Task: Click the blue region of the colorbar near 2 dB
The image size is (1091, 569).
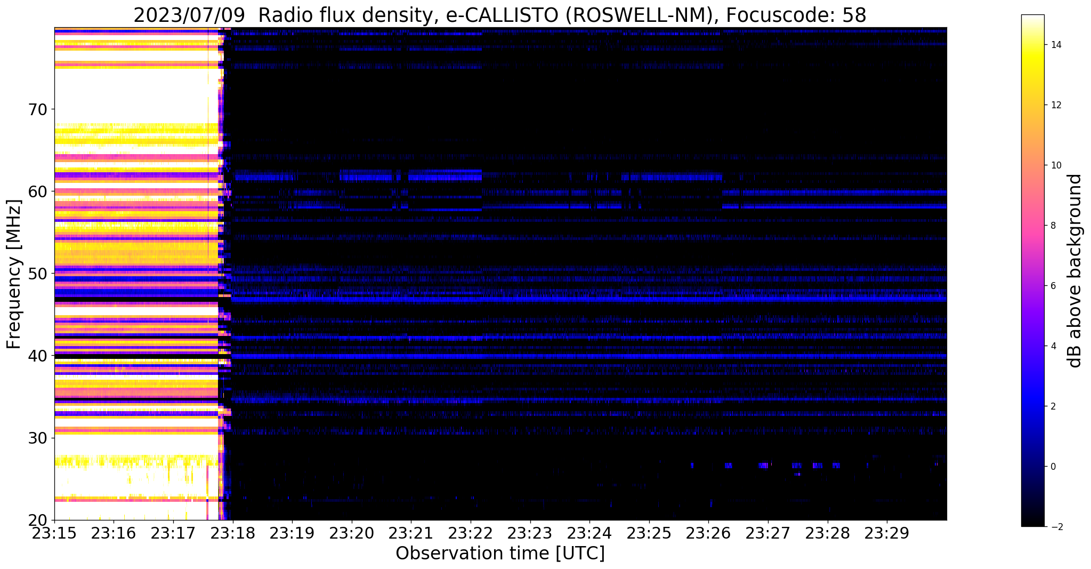Action: tap(1032, 406)
